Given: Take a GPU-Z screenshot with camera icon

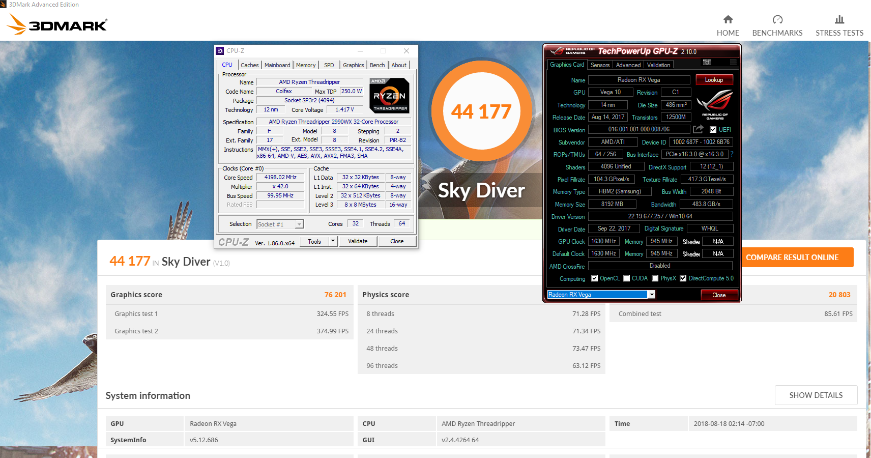Looking at the screenshot, I should (707, 62).
